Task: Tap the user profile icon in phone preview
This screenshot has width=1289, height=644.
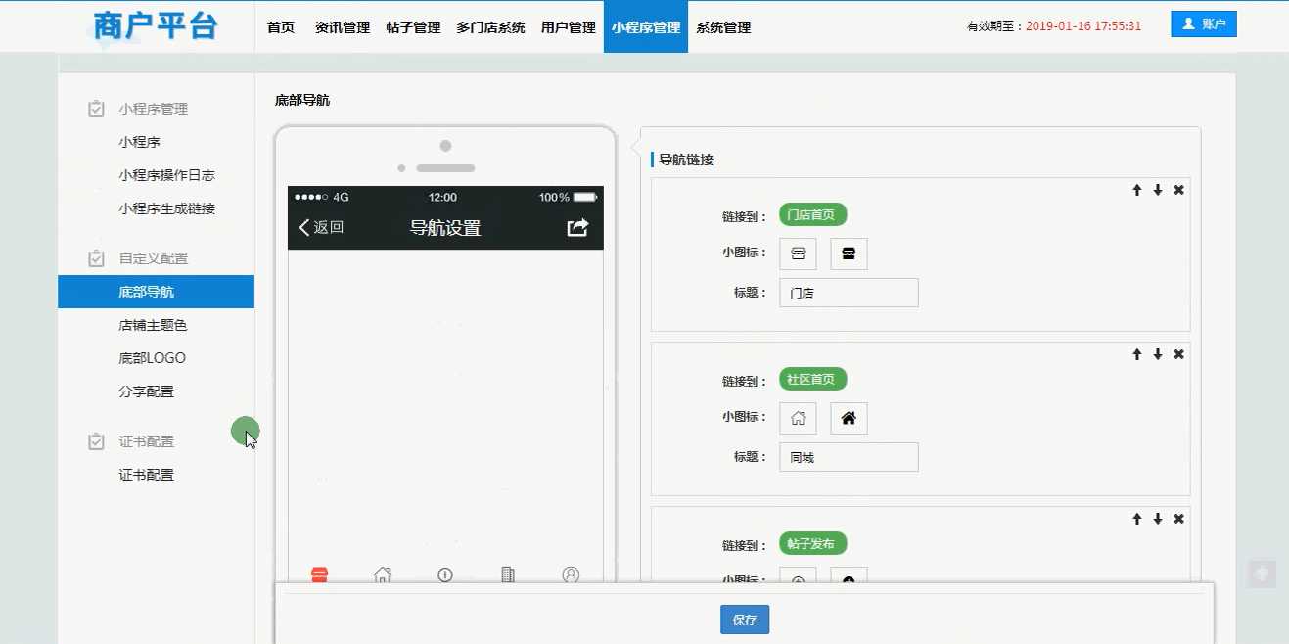Action: tap(571, 575)
